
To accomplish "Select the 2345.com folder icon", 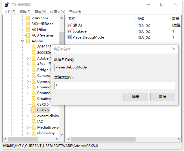I will [28, 18].
